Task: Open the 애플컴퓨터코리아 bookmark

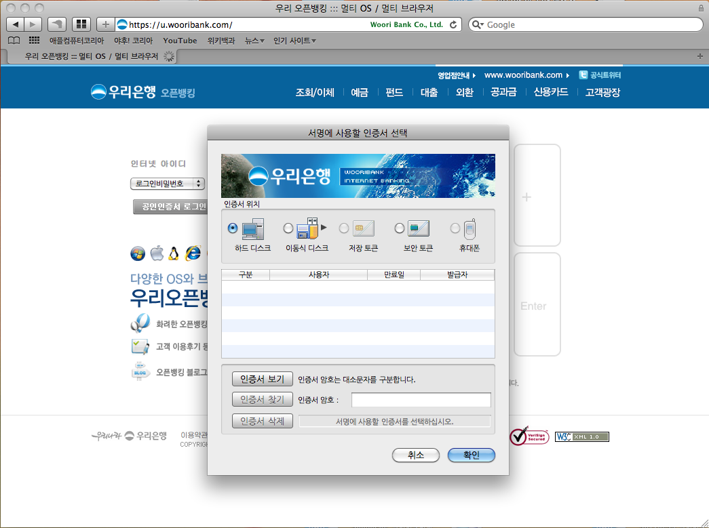Action: tap(77, 41)
